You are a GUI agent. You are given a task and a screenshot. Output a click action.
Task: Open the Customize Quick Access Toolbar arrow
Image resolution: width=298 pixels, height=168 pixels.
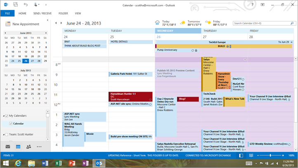46,5
